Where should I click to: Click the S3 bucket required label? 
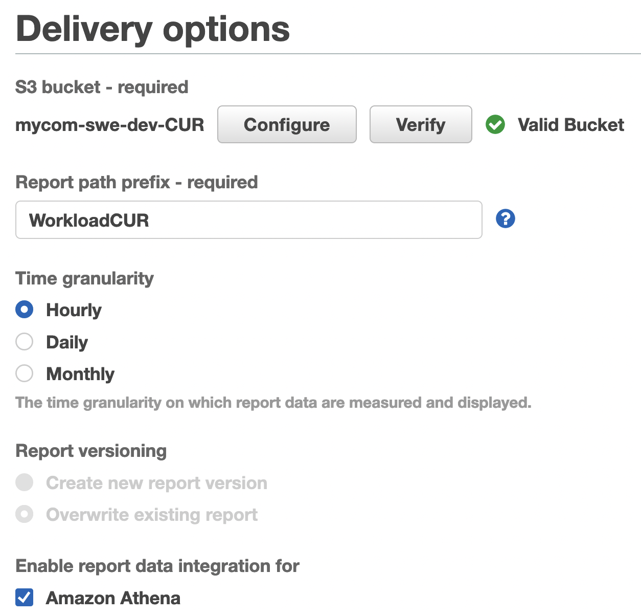[102, 86]
